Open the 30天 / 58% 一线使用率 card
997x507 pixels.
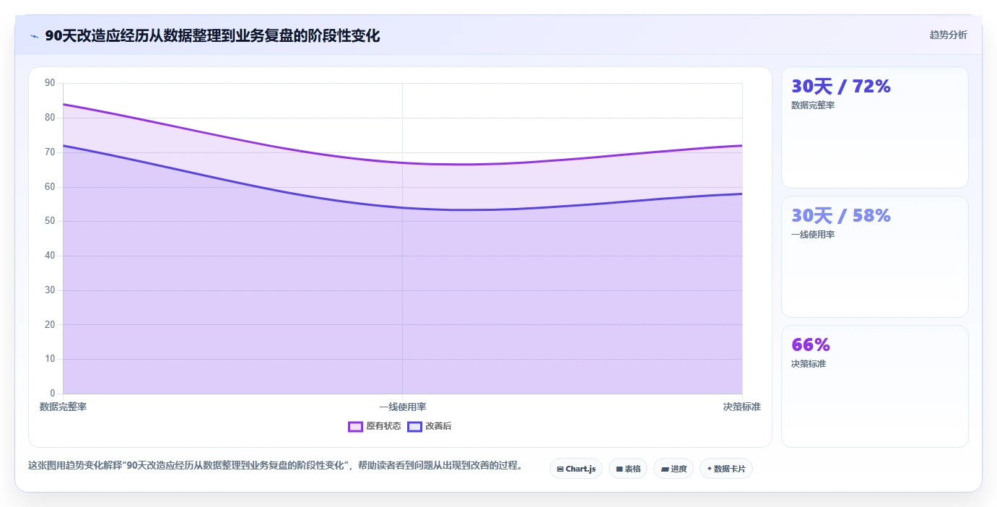(875, 257)
